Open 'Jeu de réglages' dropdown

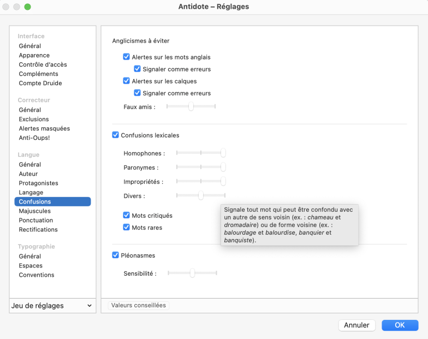[x=52, y=306]
